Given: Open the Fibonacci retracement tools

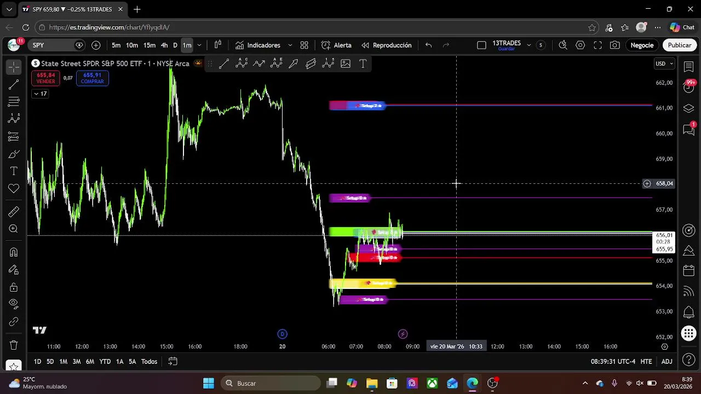Looking at the screenshot, I should point(14,102).
